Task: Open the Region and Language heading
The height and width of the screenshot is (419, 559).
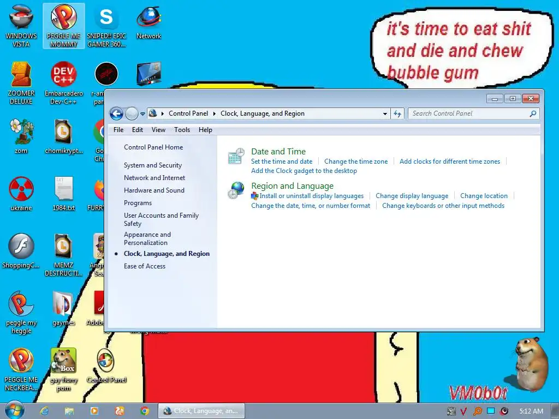Action: (293, 186)
